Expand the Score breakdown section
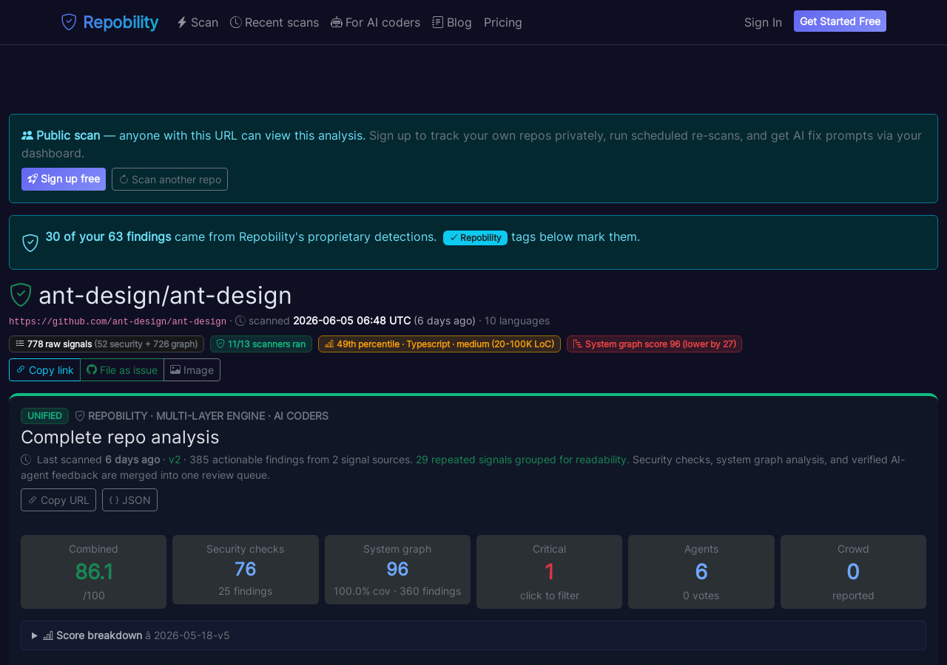The height and width of the screenshot is (665, 947). (473, 635)
